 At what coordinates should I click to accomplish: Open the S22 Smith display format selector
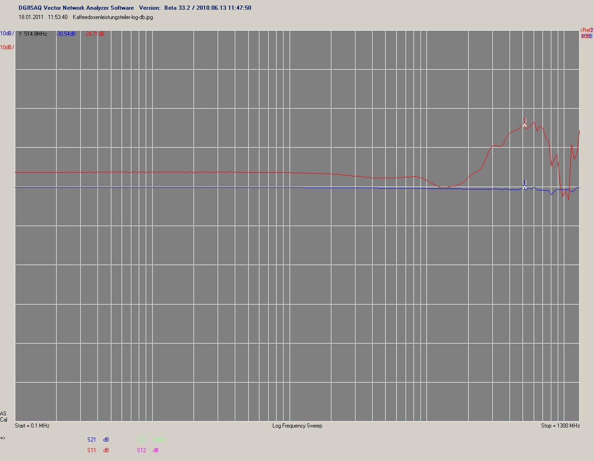coord(159,440)
